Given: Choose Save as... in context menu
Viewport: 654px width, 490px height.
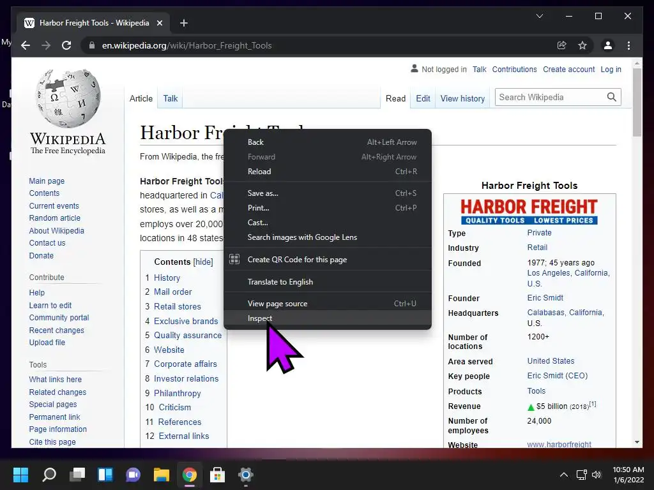Looking at the screenshot, I should [328, 193].
